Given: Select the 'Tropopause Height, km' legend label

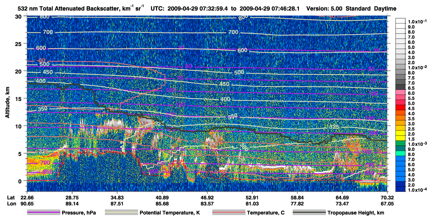Looking at the screenshot, I should [356, 213].
